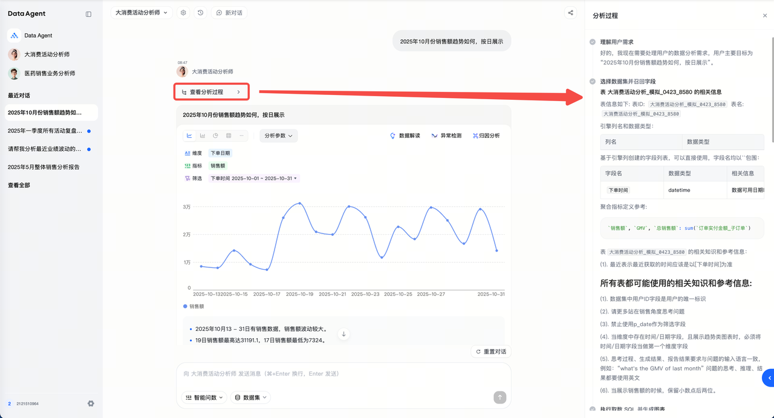This screenshot has height=418, width=774.
Task: Open the agent selector dropdown 大消费活动分析师
Action: (142, 13)
